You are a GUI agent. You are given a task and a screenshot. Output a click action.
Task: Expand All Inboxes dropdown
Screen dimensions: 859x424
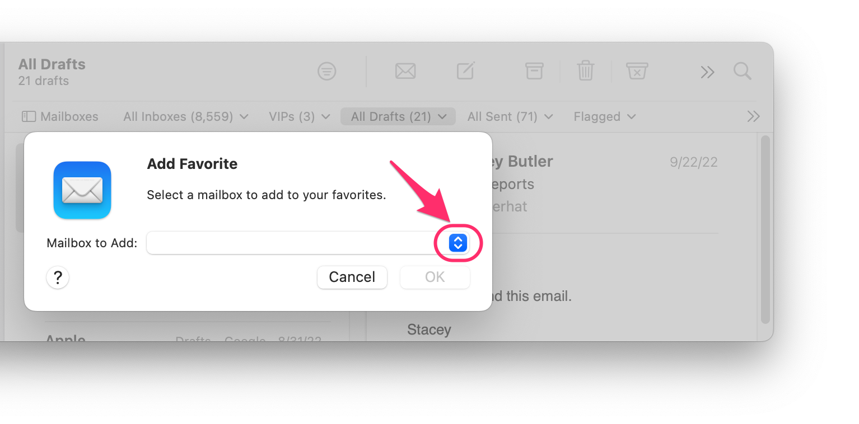point(186,116)
